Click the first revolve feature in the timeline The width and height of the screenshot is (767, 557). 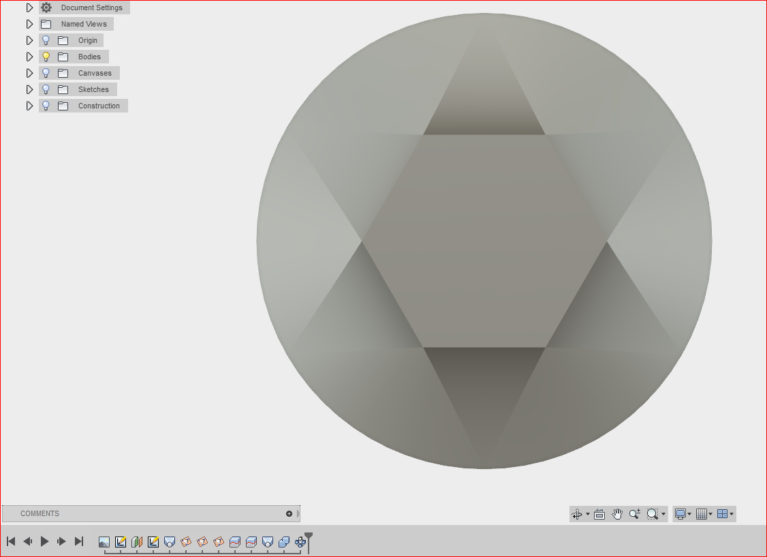point(169,542)
